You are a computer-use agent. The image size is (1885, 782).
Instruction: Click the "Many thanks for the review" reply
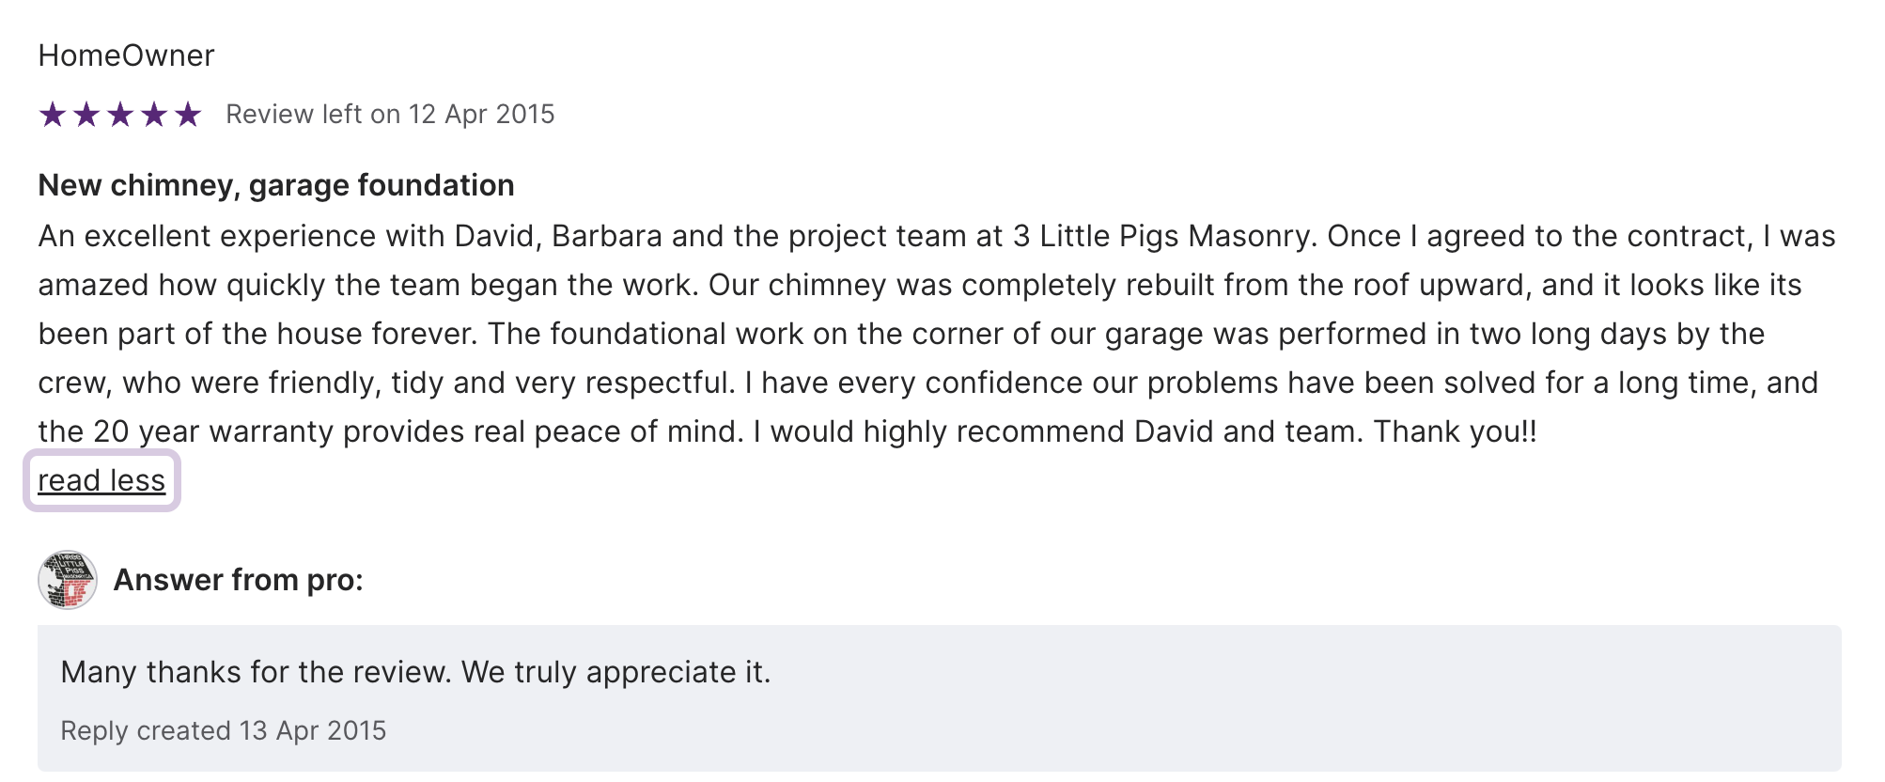pyautogui.click(x=415, y=672)
